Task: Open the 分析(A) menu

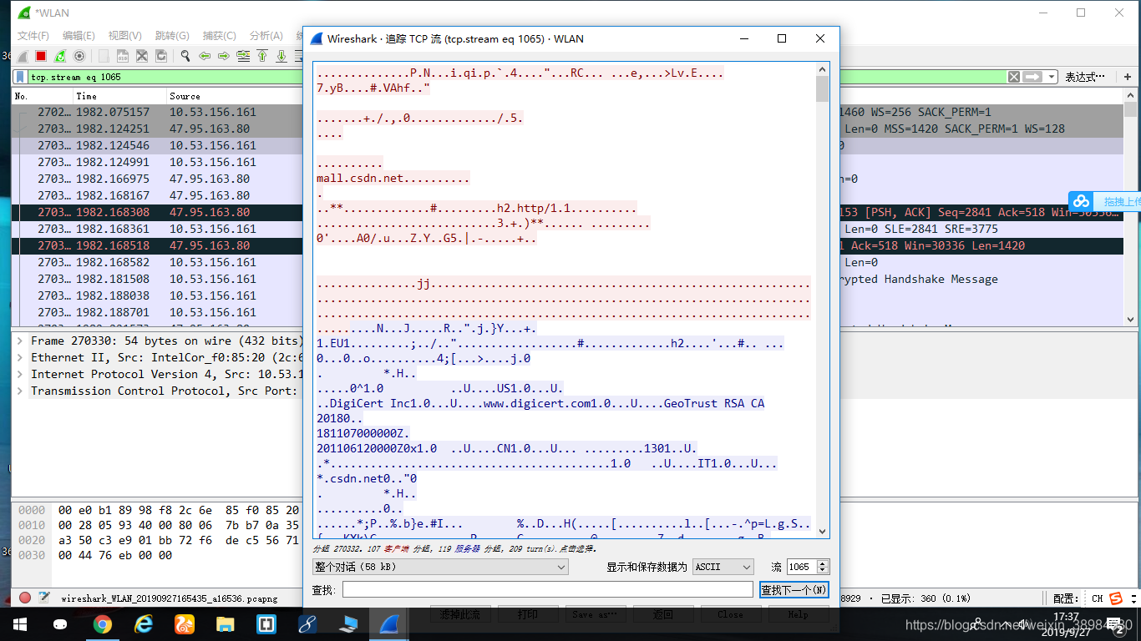Action: coord(266,36)
